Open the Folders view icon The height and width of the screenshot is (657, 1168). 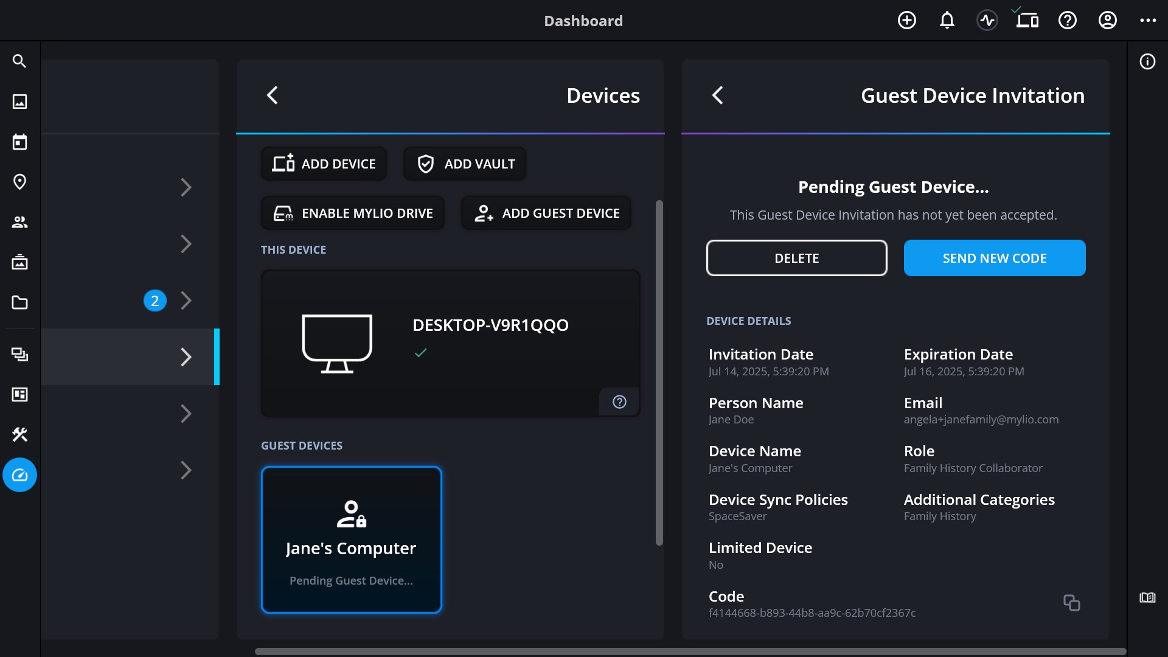coord(19,302)
